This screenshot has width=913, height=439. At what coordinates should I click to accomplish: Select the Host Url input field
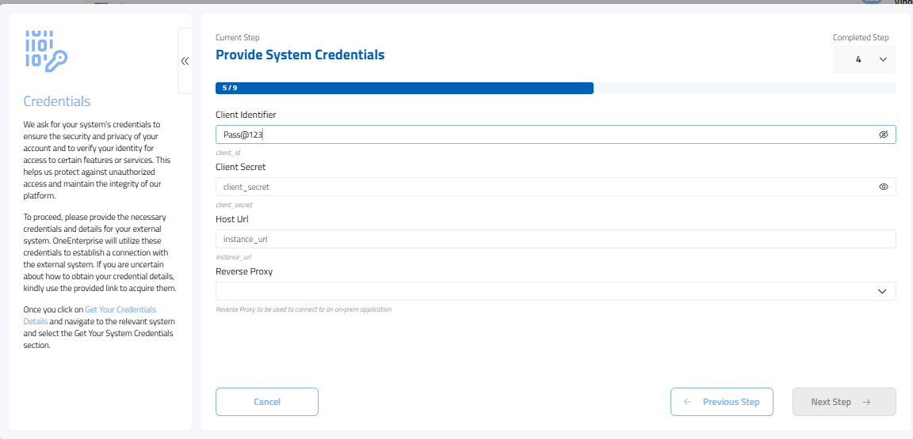point(555,239)
